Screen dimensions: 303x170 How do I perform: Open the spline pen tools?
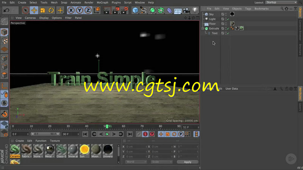tap(144, 10)
